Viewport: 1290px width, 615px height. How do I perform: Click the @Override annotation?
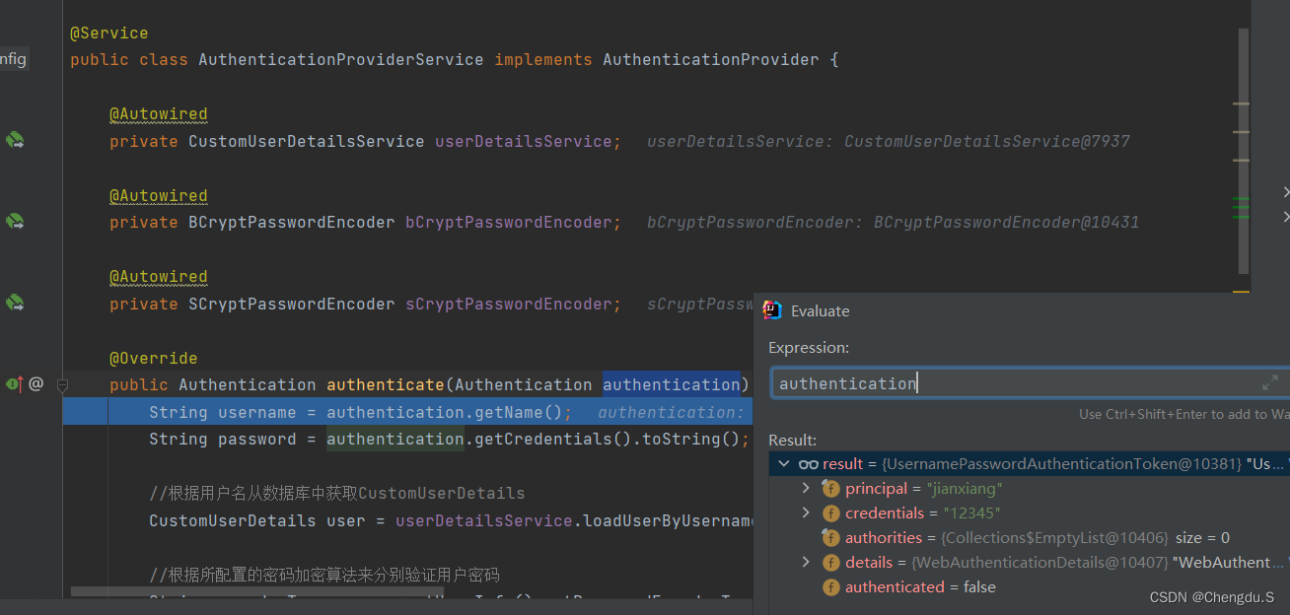tap(154, 359)
